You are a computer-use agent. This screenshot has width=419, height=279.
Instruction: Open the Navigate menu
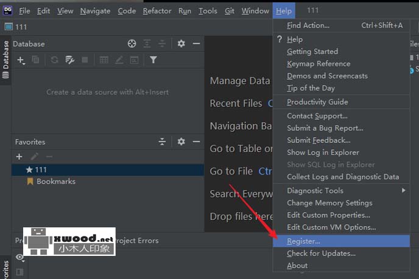[x=95, y=11]
